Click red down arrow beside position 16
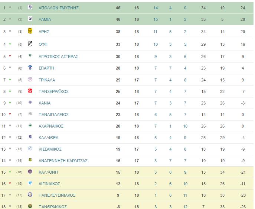The width and height of the screenshot is (255, 209). [10, 183]
